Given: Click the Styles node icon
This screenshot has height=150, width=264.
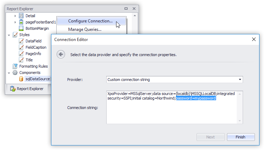Looking at the screenshot, I should click(x=15, y=35).
